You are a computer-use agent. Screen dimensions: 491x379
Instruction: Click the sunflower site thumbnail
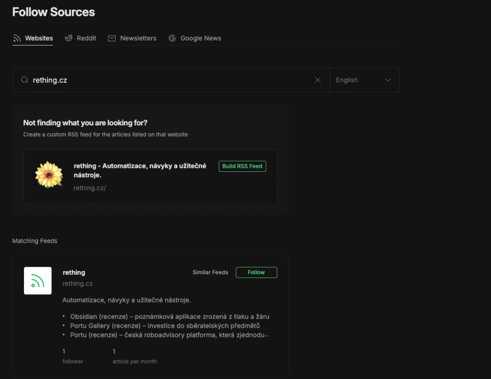(49, 174)
